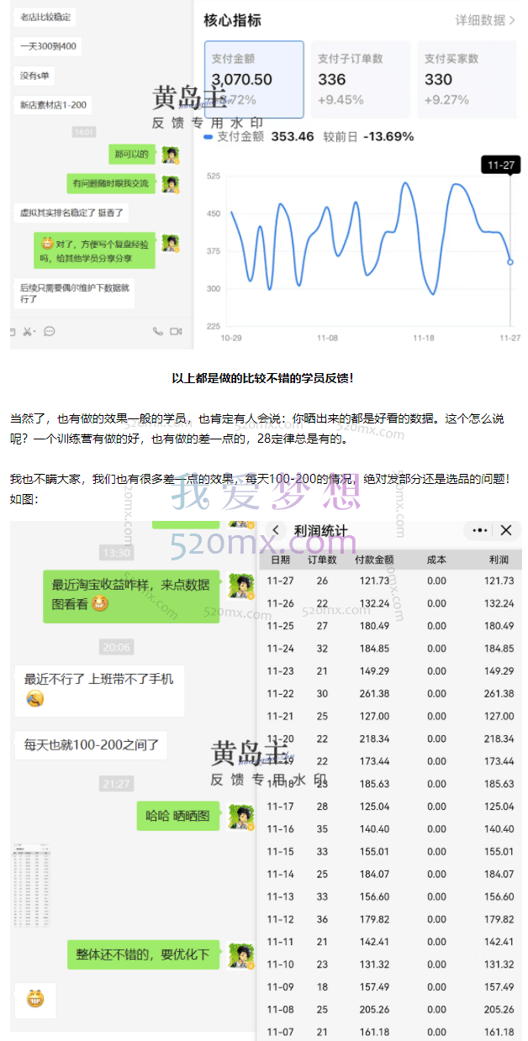Click avatar next to 那可以的 message
The image size is (528, 1041).
click(171, 155)
